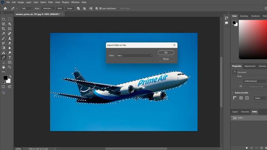
Task: Open the collapsed Comments panel icon
Action: pyautogui.click(x=227, y=23)
